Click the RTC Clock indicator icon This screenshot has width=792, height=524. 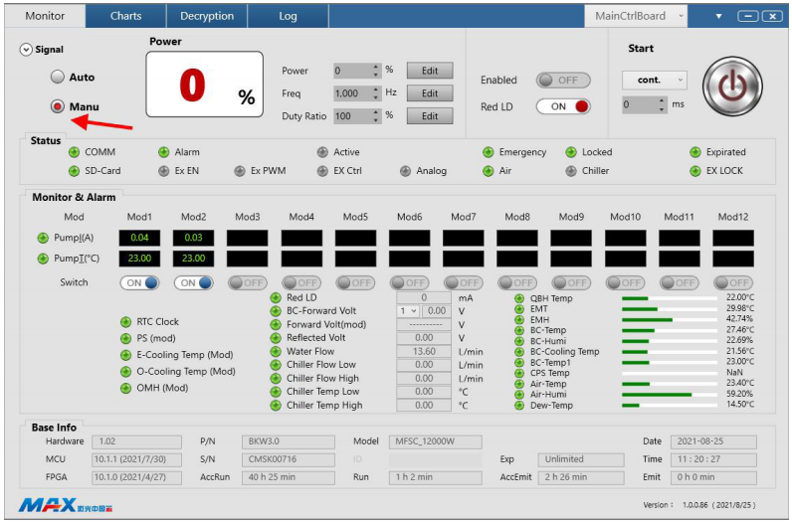click(x=126, y=322)
